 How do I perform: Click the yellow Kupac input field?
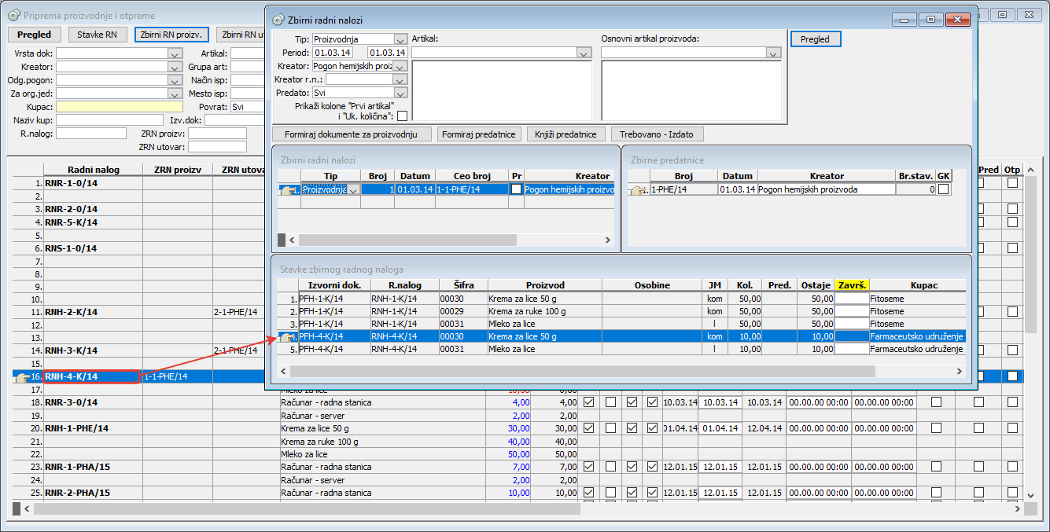(x=120, y=107)
